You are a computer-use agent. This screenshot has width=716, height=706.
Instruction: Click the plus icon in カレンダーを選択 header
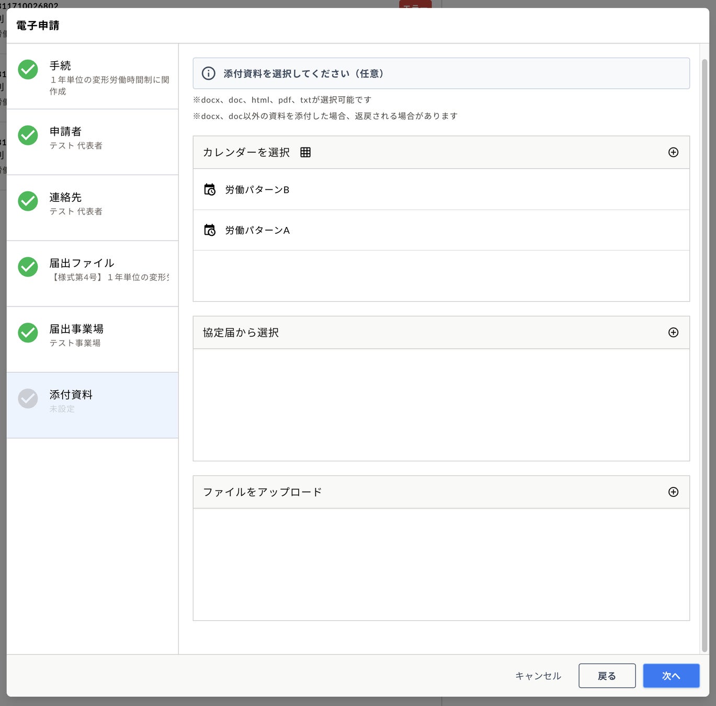click(x=673, y=152)
